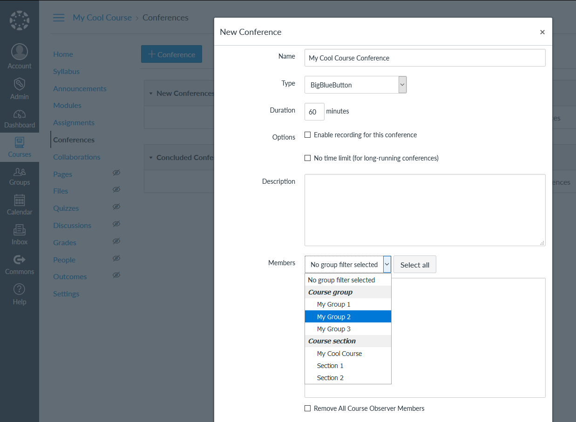Click the hidden eye icon beside Files

(x=116, y=189)
